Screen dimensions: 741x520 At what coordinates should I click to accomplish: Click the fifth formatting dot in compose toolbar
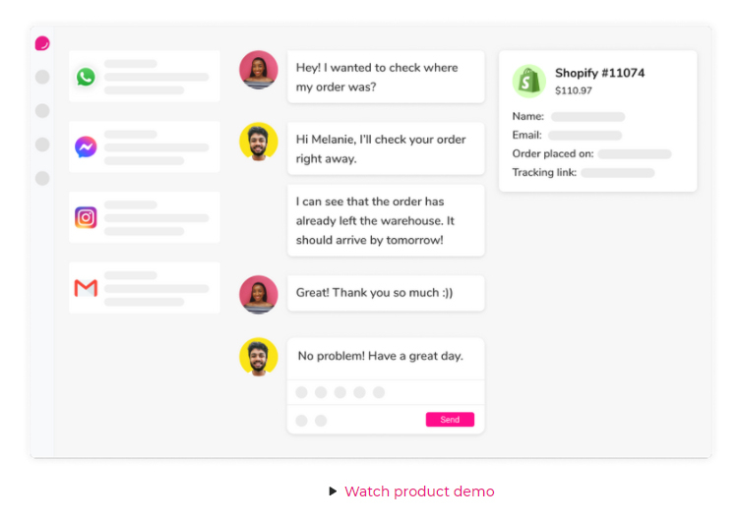(379, 392)
